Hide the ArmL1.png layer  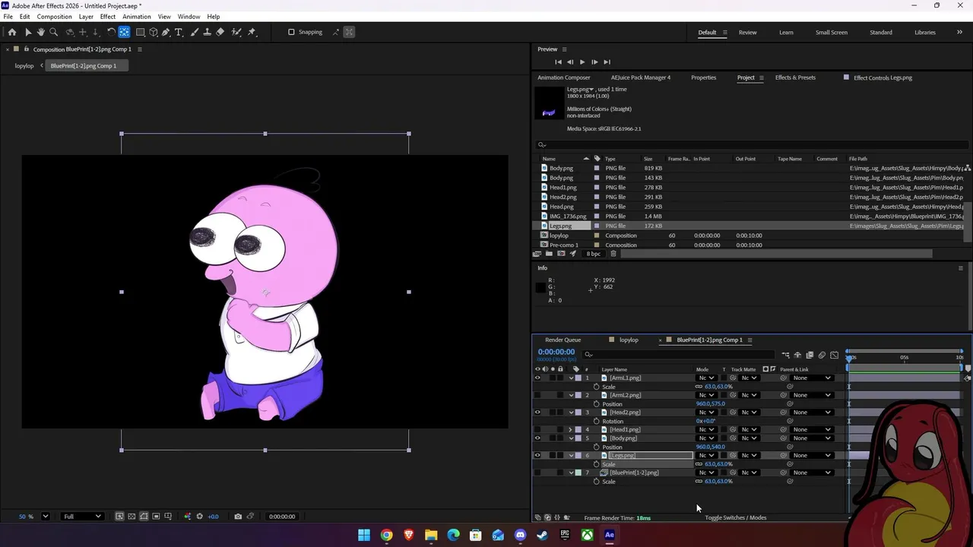coord(537,378)
